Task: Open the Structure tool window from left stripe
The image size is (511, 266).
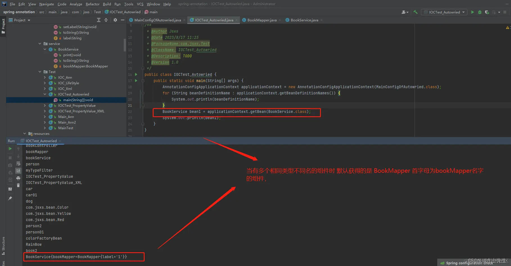Action: (3, 246)
